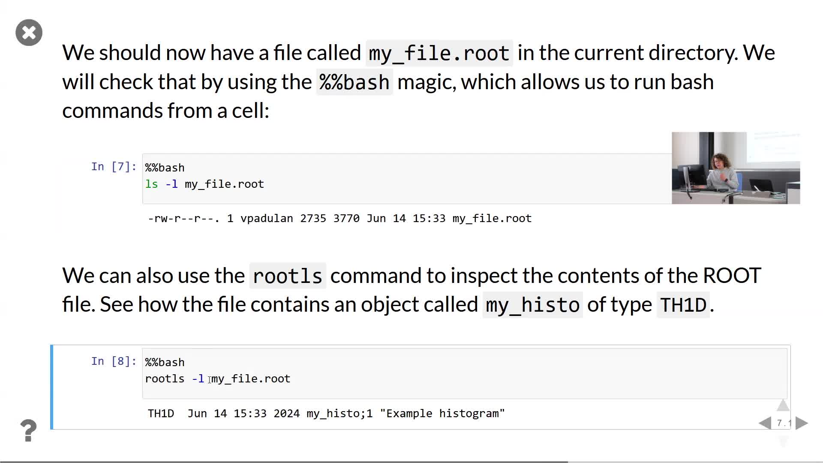Click the slide number 7.1 indicator
Image resolution: width=823 pixels, height=463 pixels.
[x=784, y=423]
